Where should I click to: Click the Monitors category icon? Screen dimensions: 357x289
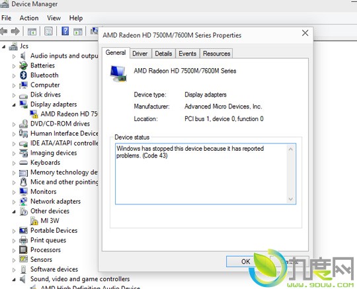[23, 192]
